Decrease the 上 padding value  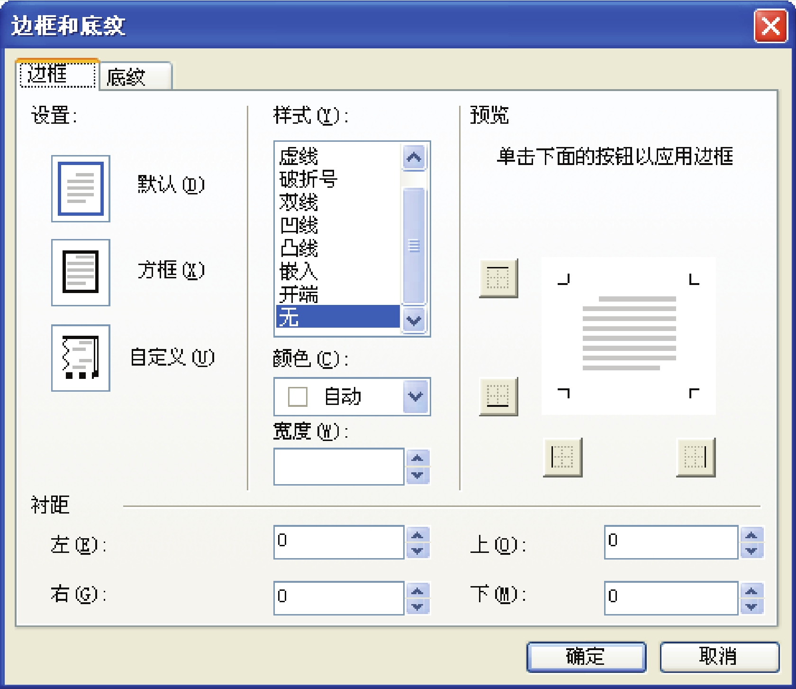(751, 551)
